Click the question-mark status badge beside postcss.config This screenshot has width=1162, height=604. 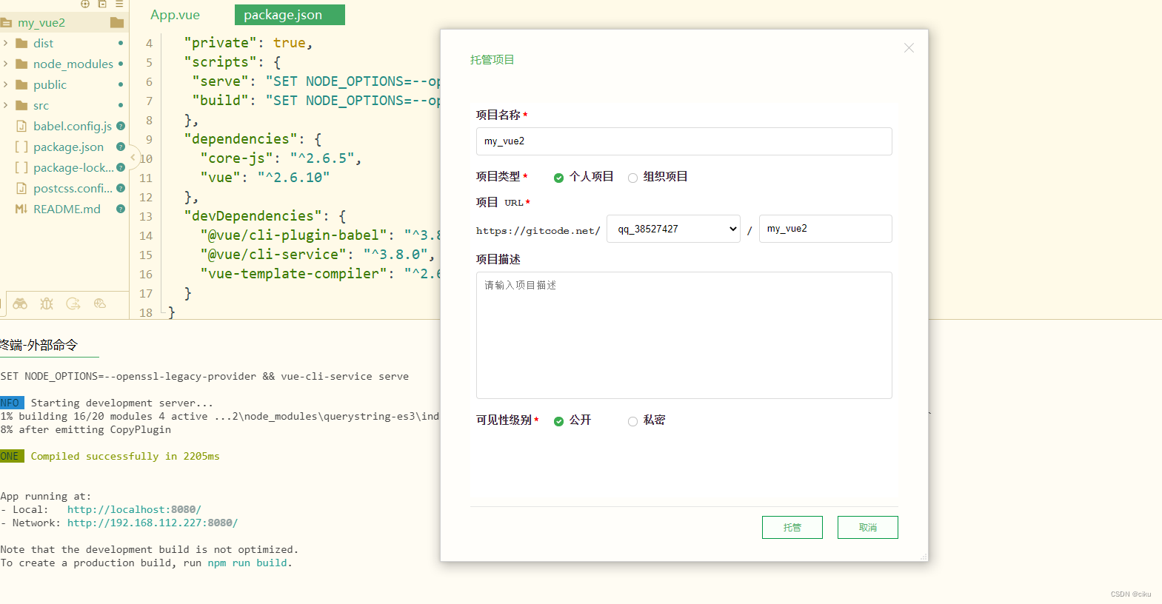click(x=121, y=188)
